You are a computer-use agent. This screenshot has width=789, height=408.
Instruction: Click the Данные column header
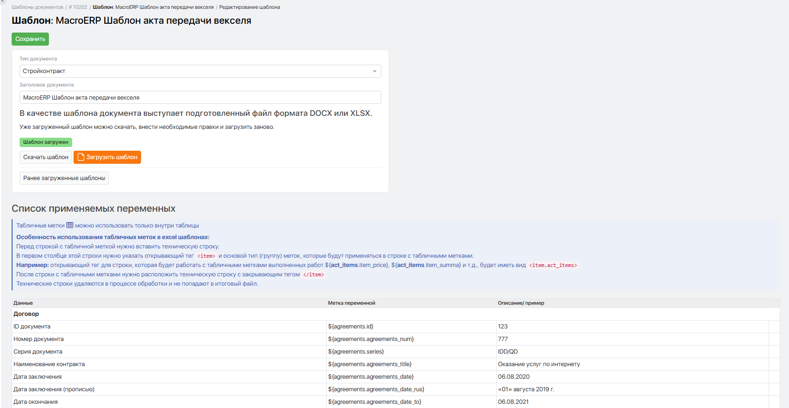click(23, 303)
